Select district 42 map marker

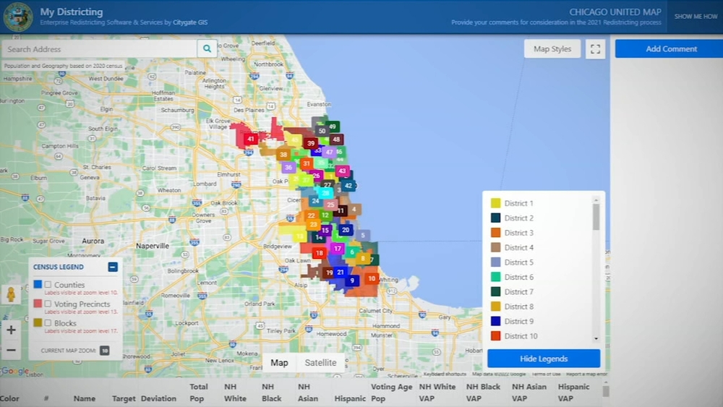click(x=348, y=186)
